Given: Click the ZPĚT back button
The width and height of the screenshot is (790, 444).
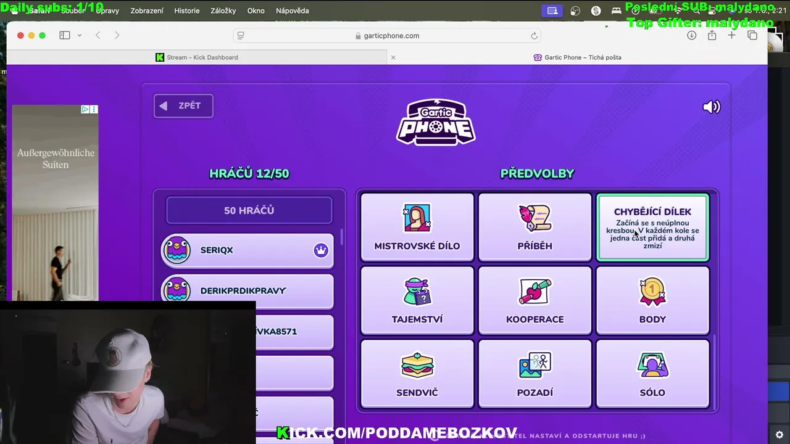Looking at the screenshot, I should click(x=183, y=105).
